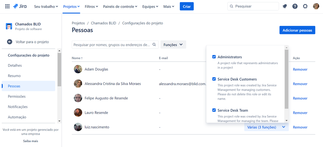Click the Saiba mais link
323x147 pixels.
coord(30,141)
